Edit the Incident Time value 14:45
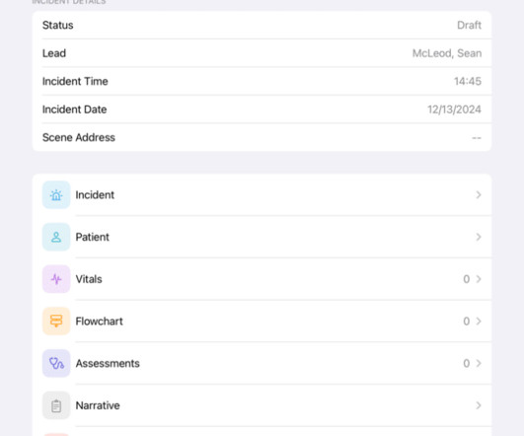Screen dimensions: 524x436 click(x=468, y=81)
